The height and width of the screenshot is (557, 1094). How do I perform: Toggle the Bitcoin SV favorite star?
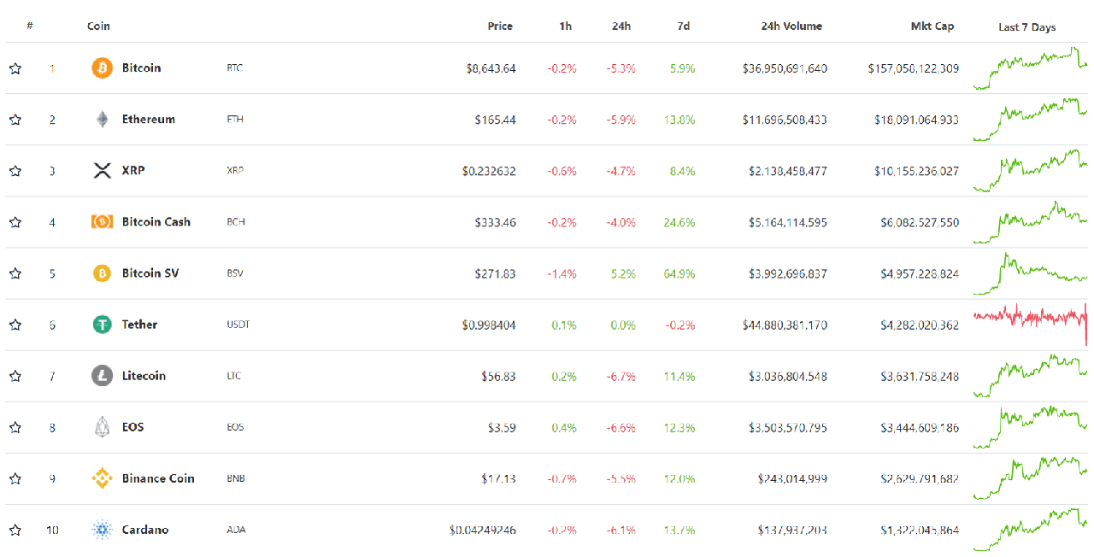coord(15,273)
